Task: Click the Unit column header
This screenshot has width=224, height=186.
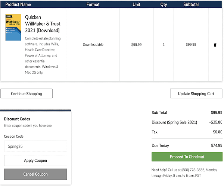Action: [136, 4]
